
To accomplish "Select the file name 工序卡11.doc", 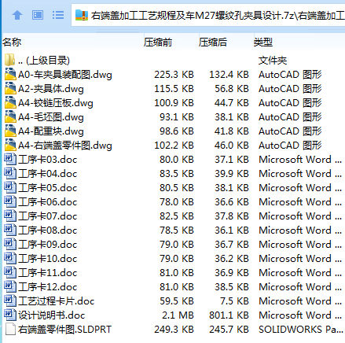I will 48,273.
